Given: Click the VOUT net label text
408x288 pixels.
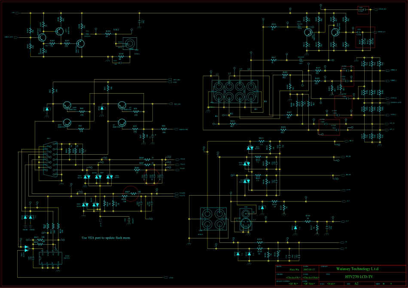Looking at the screenshot, I should pos(116,30).
